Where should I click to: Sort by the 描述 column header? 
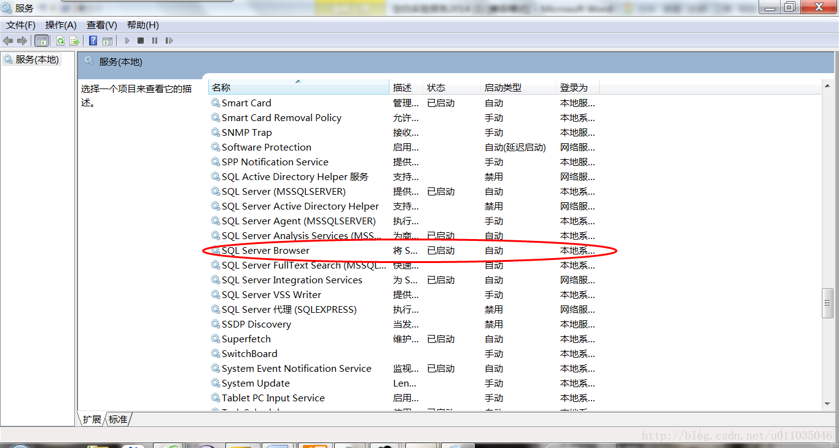[x=407, y=87]
